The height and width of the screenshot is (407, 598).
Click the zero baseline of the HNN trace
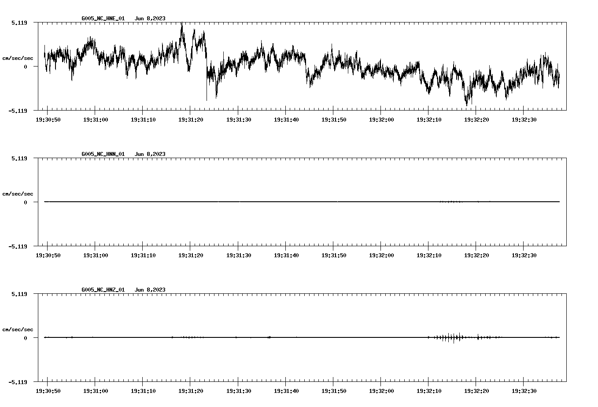point(264,202)
